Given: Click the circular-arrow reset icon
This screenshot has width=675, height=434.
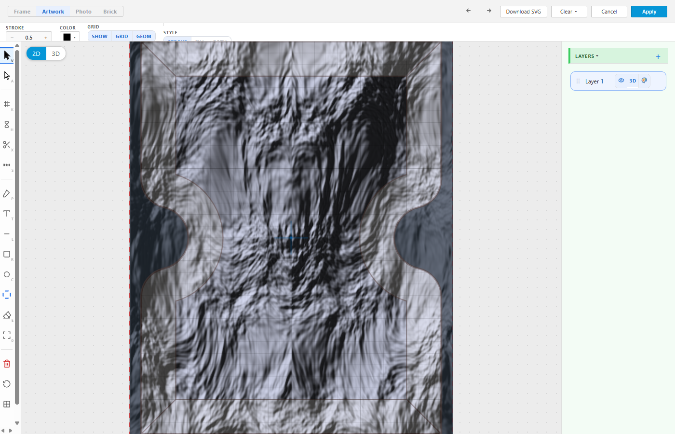Looking at the screenshot, I should [x=7, y=384].
